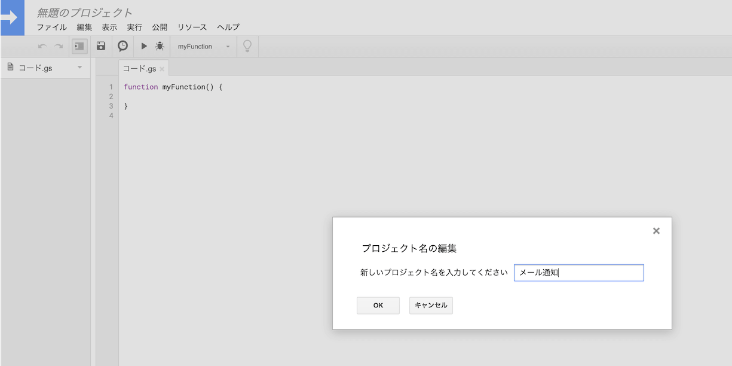This screenshot has width=732, height=366.
Task: Open the lightbulb suggestions icon
Action: (x=247, y=46)
